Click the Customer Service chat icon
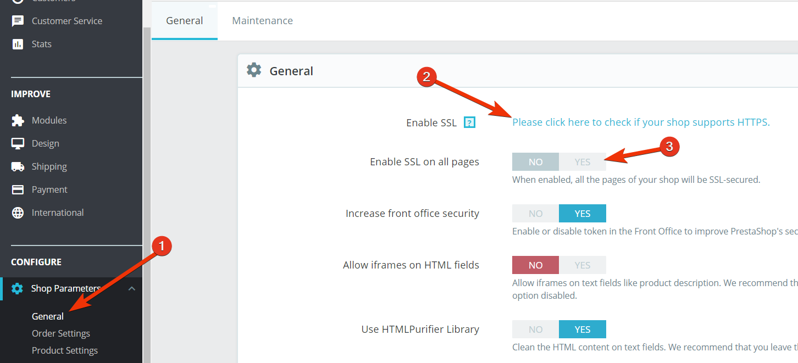 (x=18, y=21)
